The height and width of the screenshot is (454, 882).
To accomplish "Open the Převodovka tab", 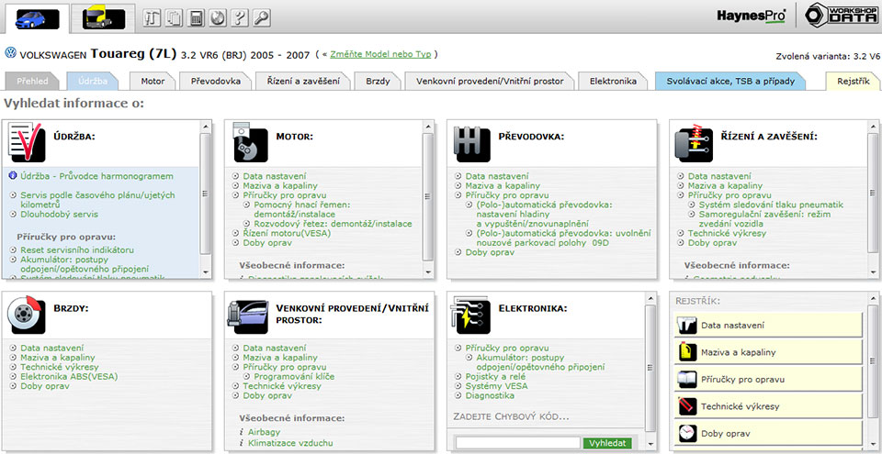I will [x=215, y=81].
